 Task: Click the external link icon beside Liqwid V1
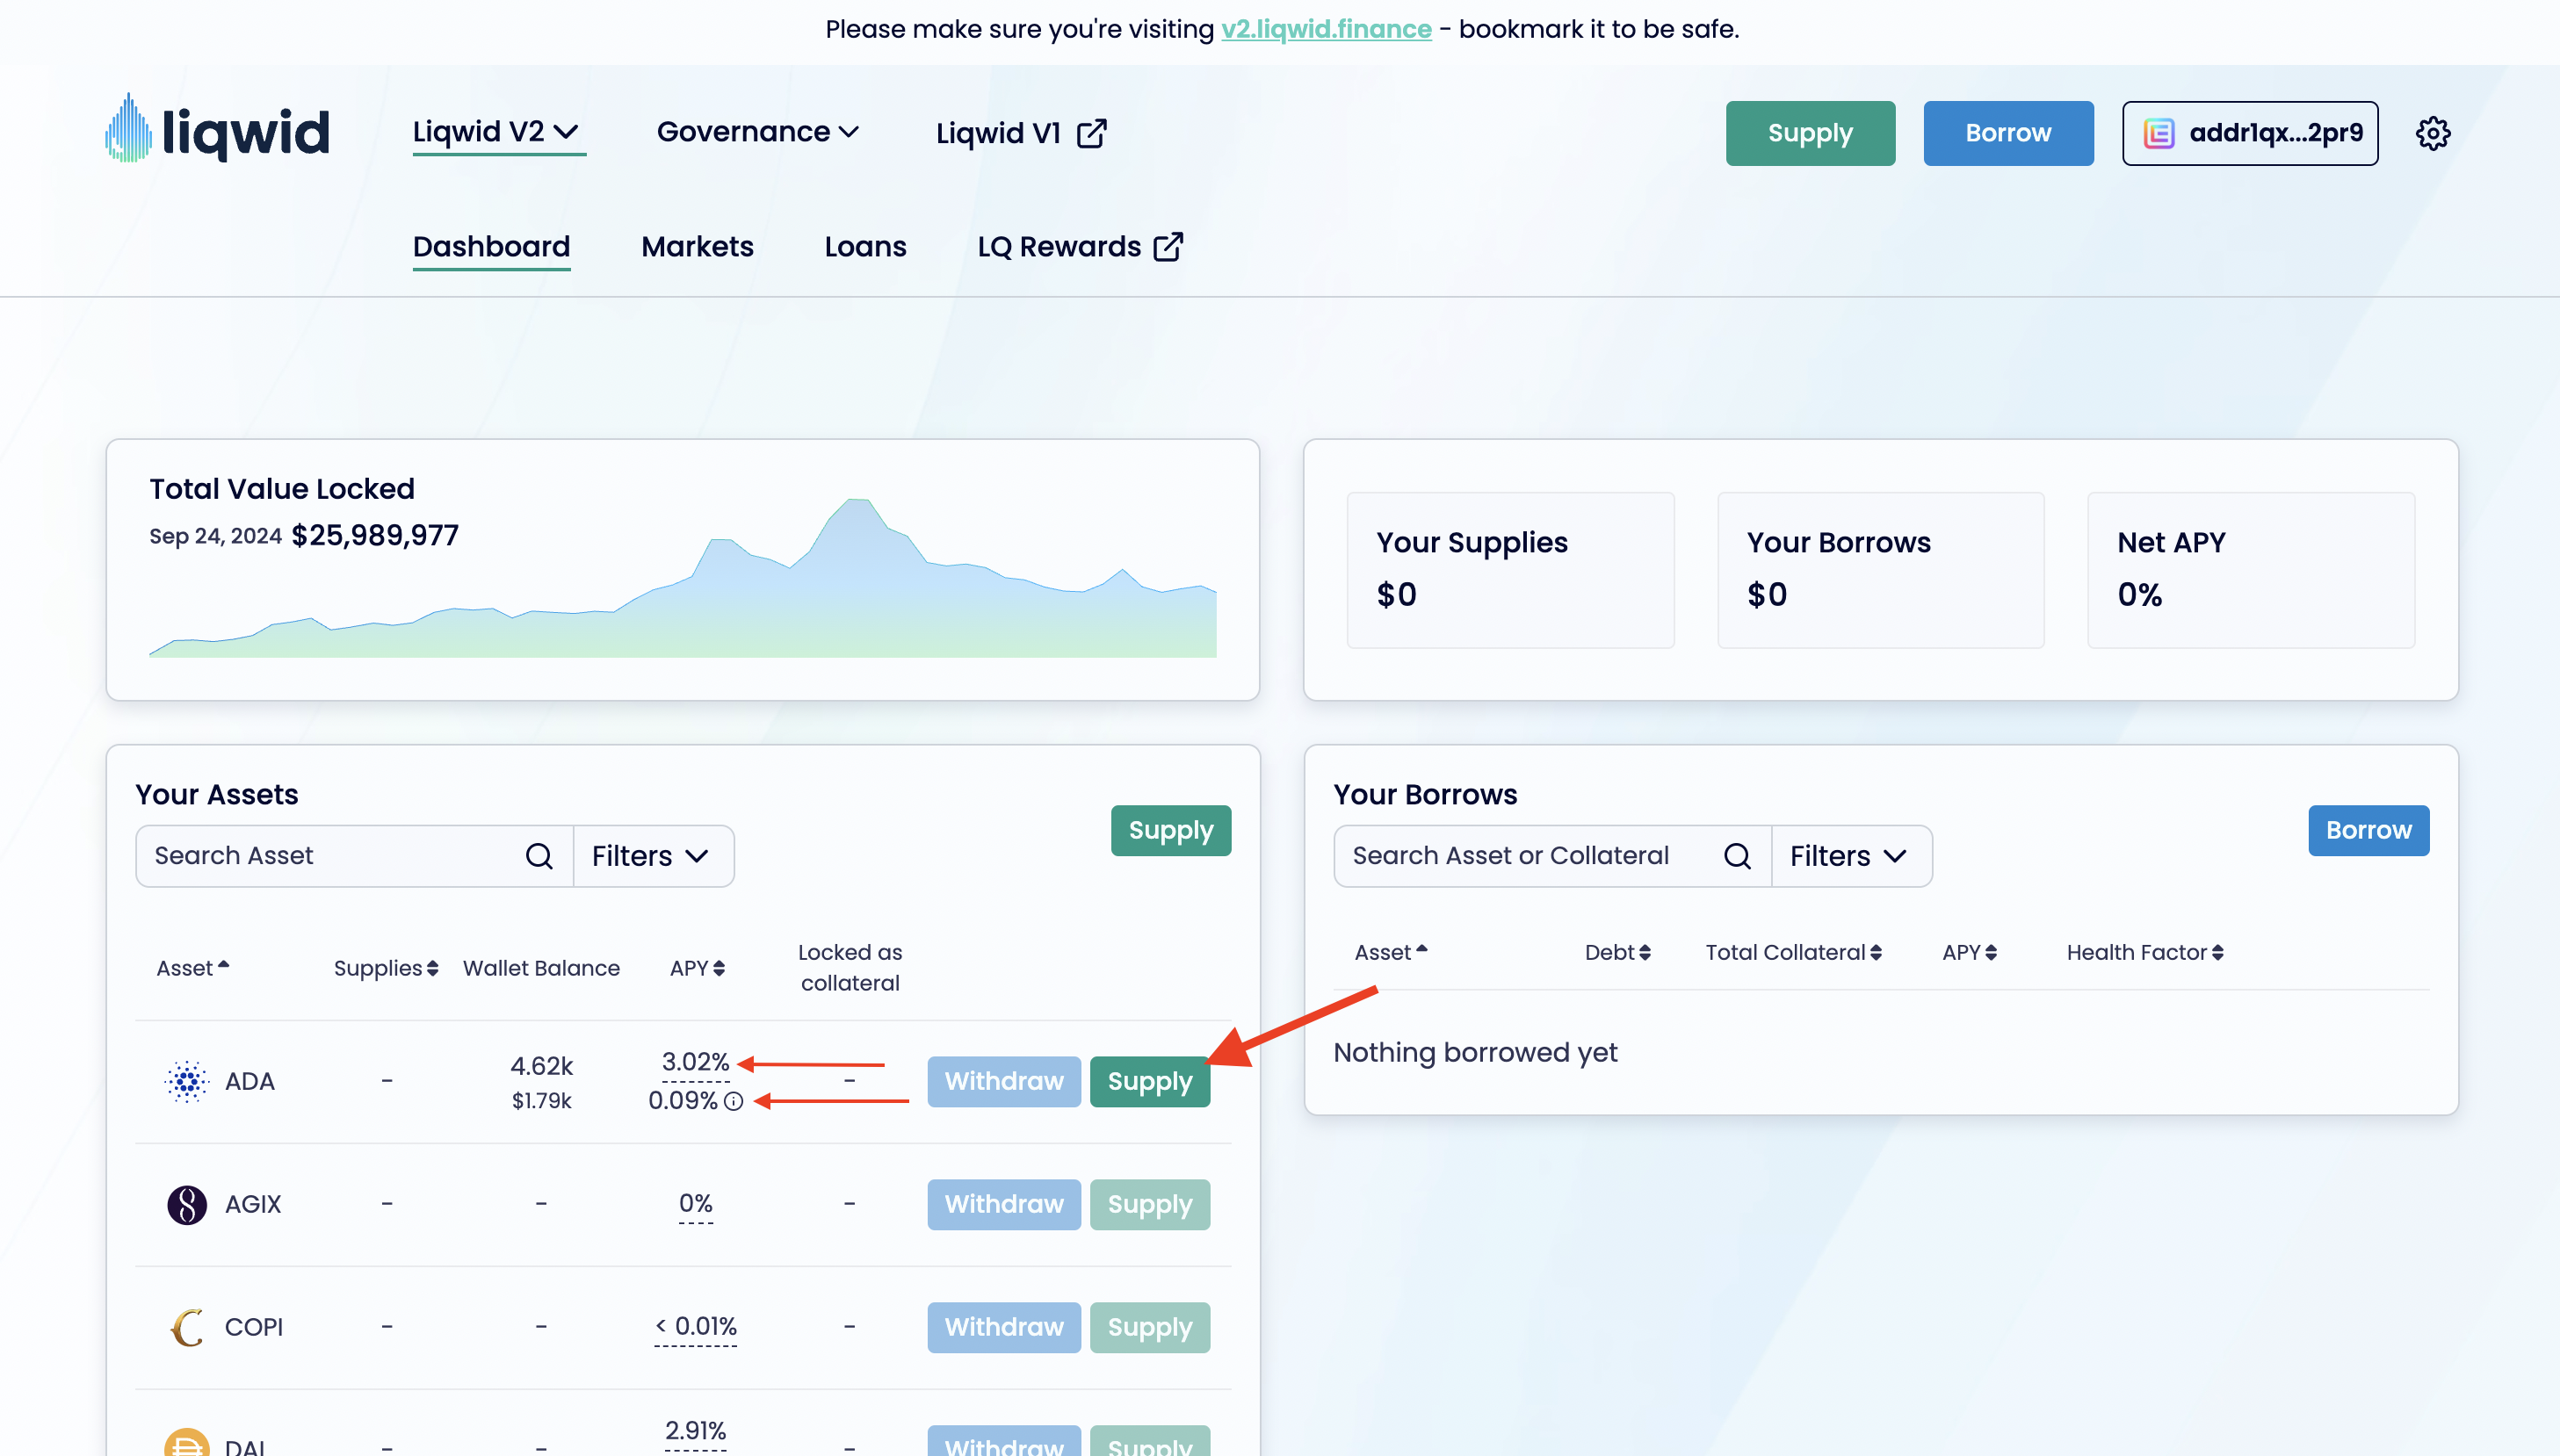click(x=1091, y=133)
